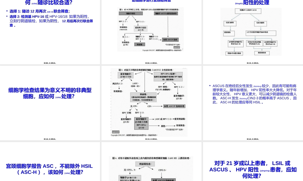
Task: Click the 依据 ASCCP 指南处理 box in Figure 2
Action: 174,106
